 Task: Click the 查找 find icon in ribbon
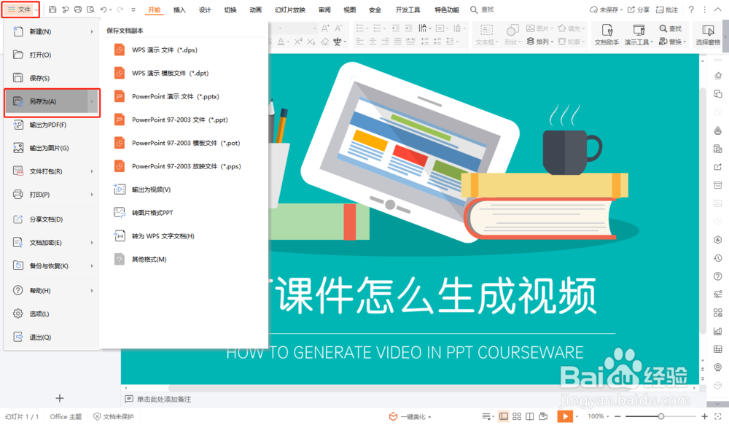coord(670,29)
